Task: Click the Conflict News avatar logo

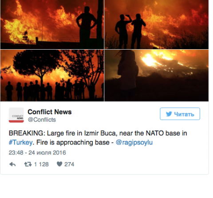Action: point(16,115)
